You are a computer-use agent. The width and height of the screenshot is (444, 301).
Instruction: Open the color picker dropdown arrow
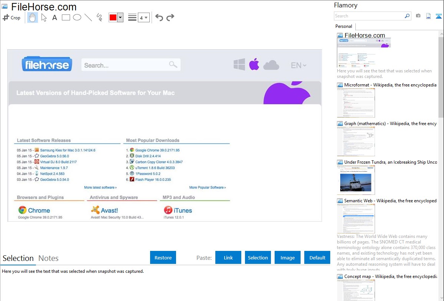point(120,17)
